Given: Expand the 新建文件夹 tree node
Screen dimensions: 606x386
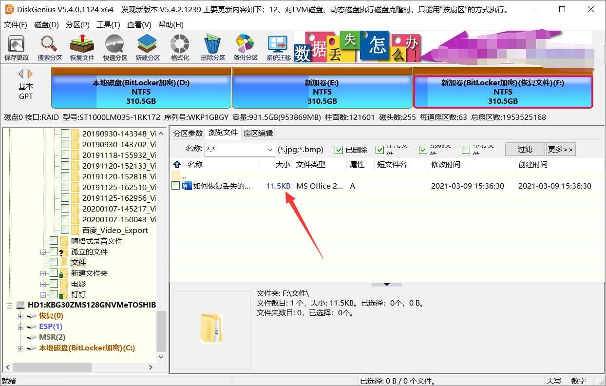Looking at the screenshot, I should click(x=43, y=273).
